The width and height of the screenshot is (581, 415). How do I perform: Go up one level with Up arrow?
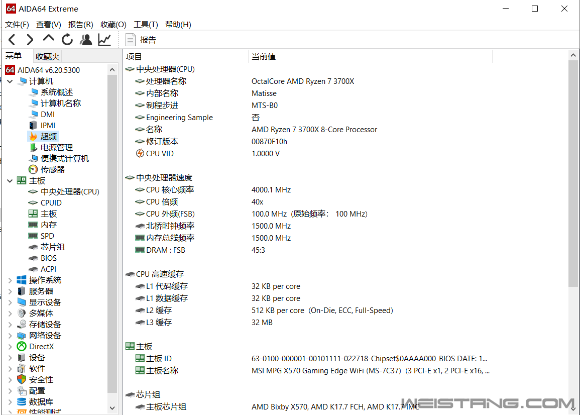click(x=48, y=39)
